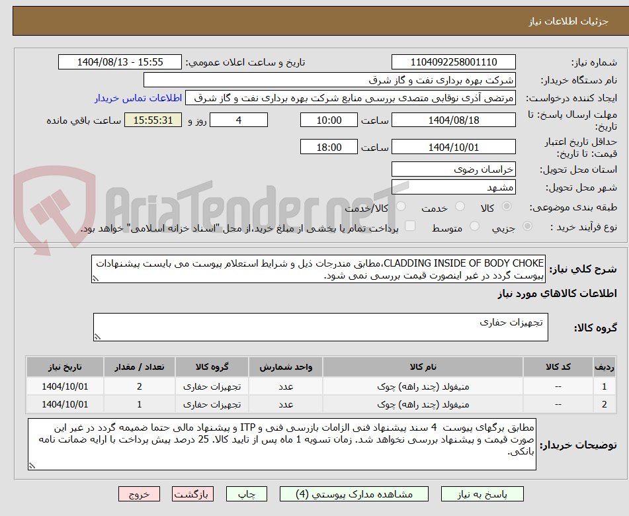Click the remaining time field 15:55:31
Viewport: 629px width, 516px height.
[153, 120]
